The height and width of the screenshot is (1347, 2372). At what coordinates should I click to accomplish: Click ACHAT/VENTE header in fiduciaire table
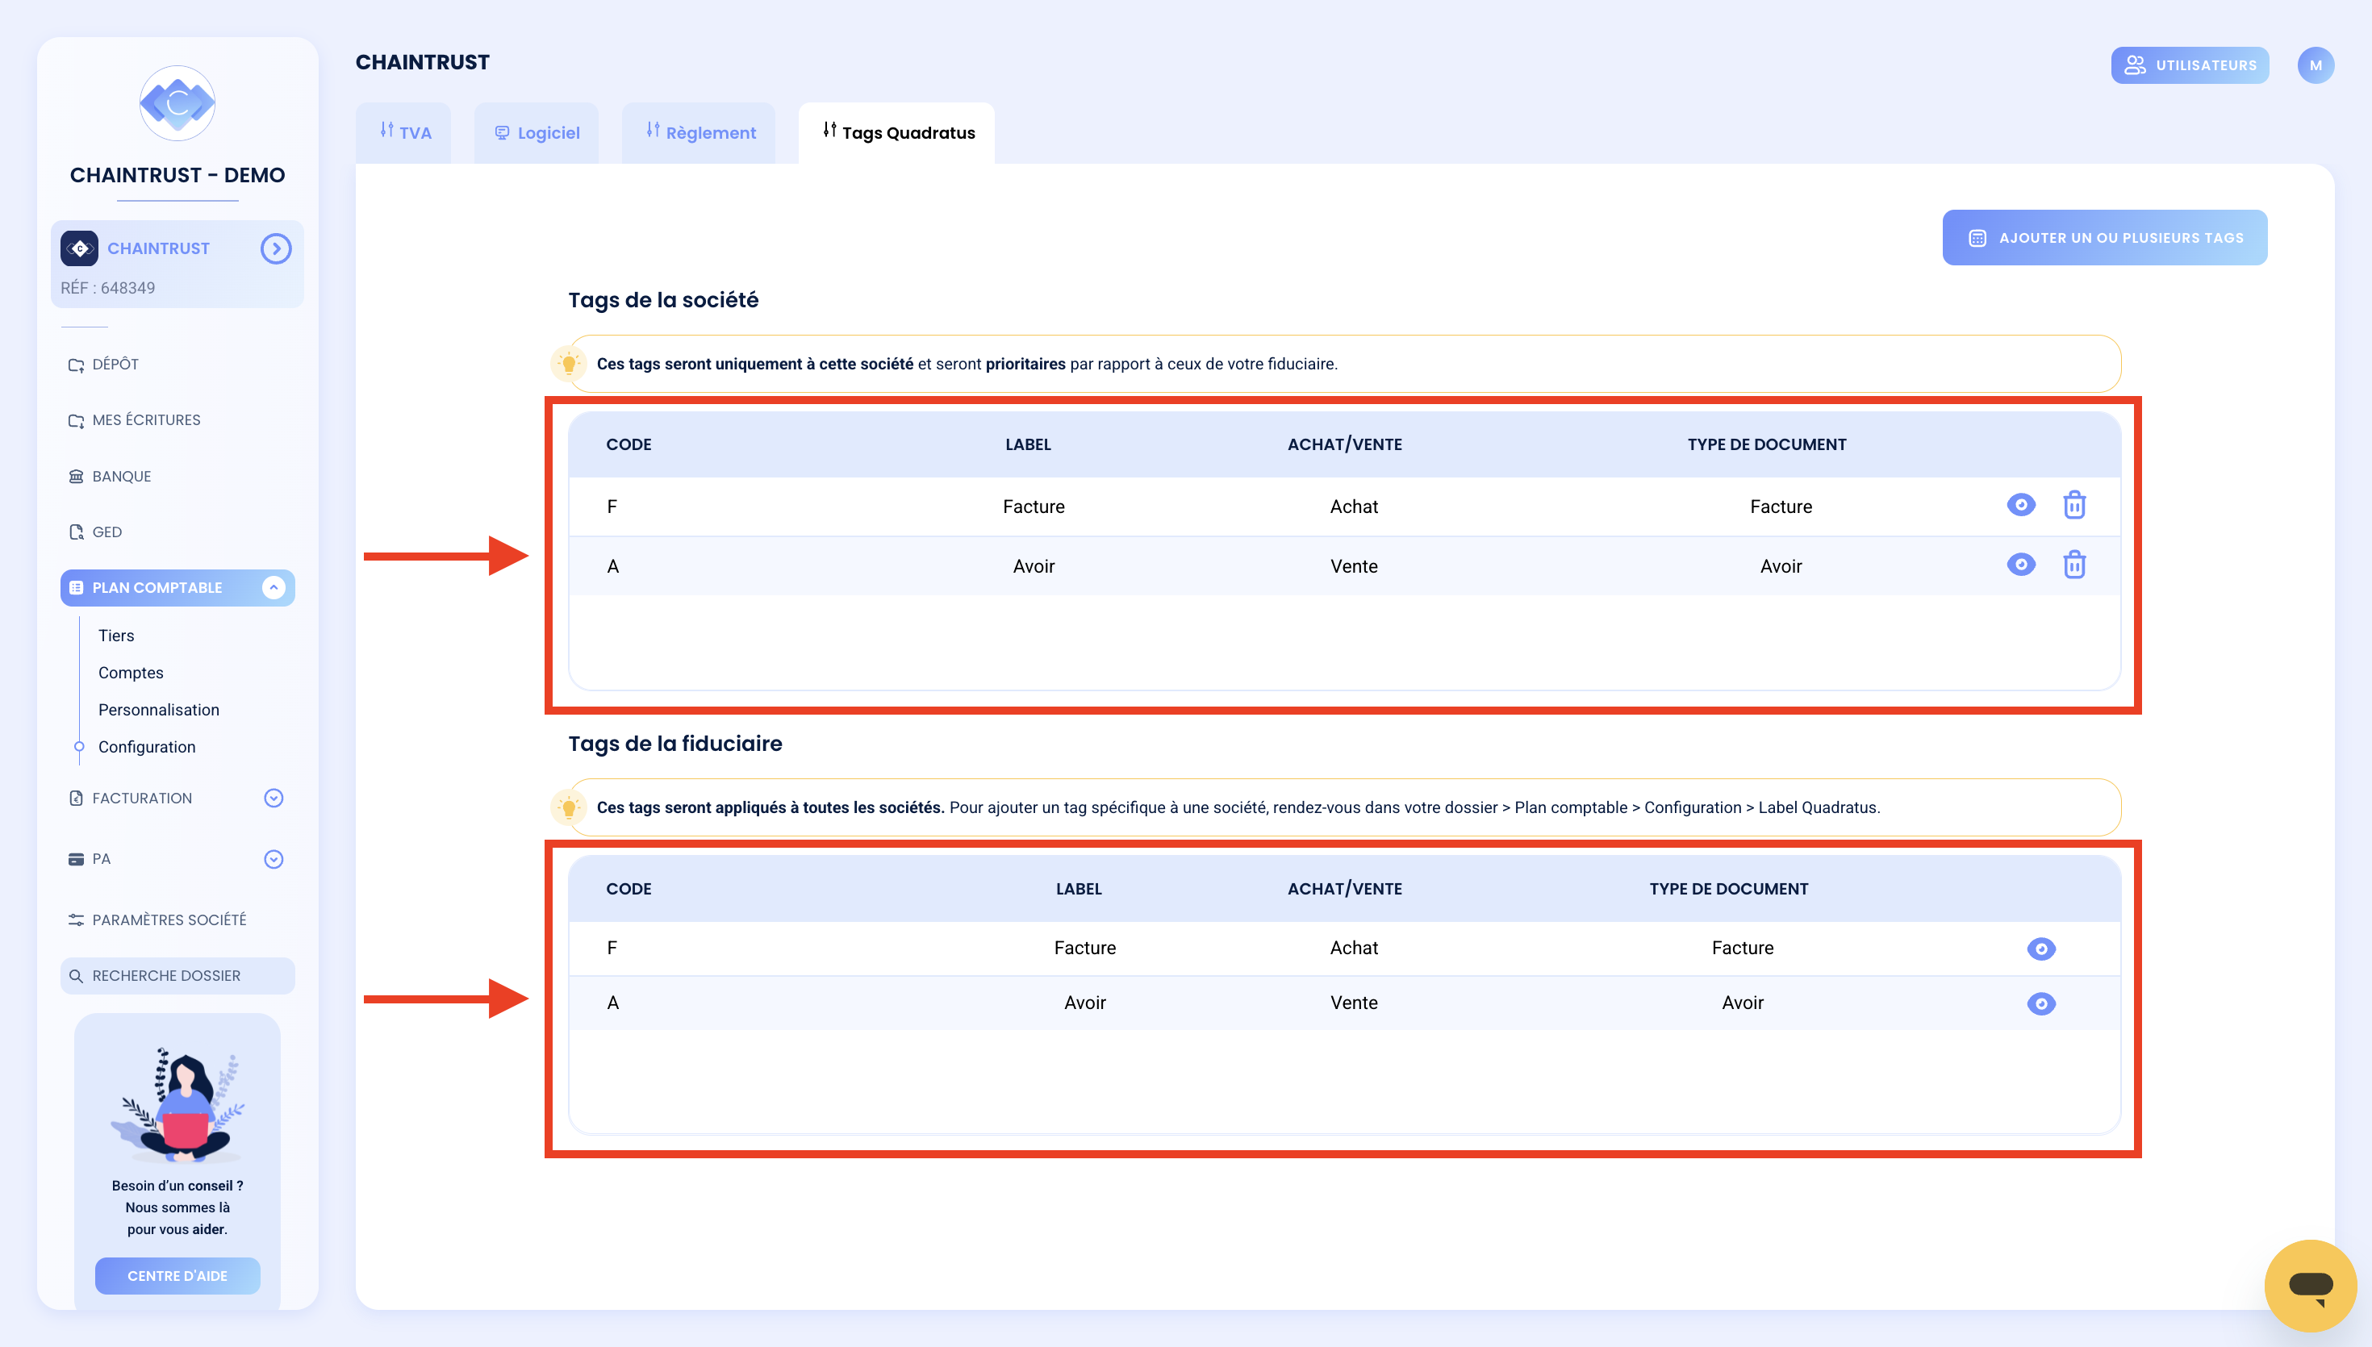coord(1344,888)
